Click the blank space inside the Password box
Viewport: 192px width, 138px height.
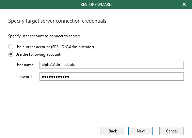point(126,77)
